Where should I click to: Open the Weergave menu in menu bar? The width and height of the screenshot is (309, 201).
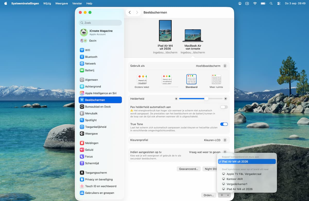point(61,3)
